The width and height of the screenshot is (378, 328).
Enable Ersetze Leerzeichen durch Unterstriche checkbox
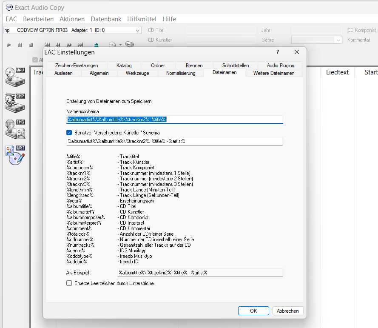coord(69,283)
